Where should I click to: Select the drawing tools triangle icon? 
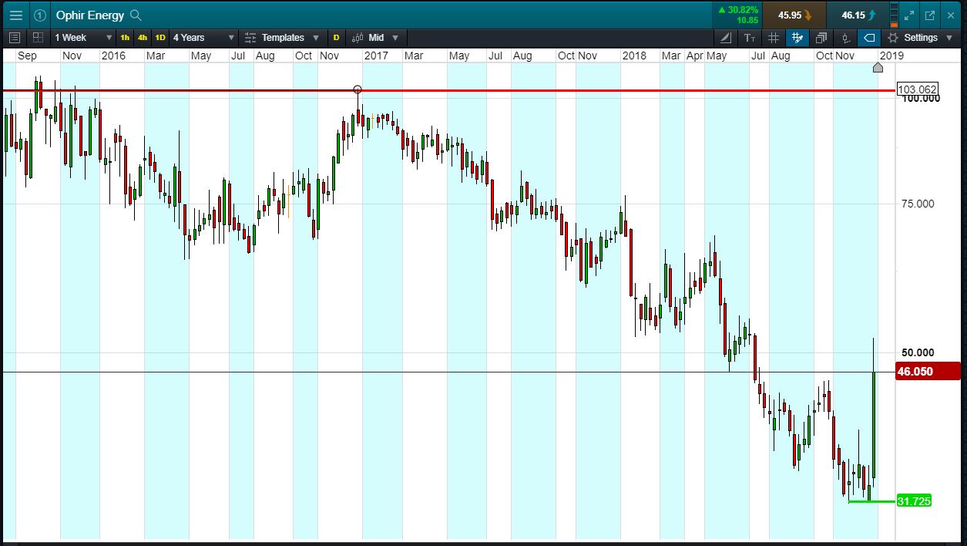pos(727,37)
